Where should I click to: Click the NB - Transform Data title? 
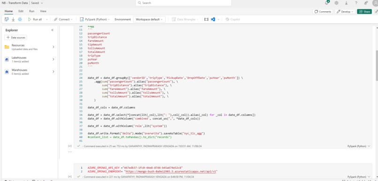[15, 3]
